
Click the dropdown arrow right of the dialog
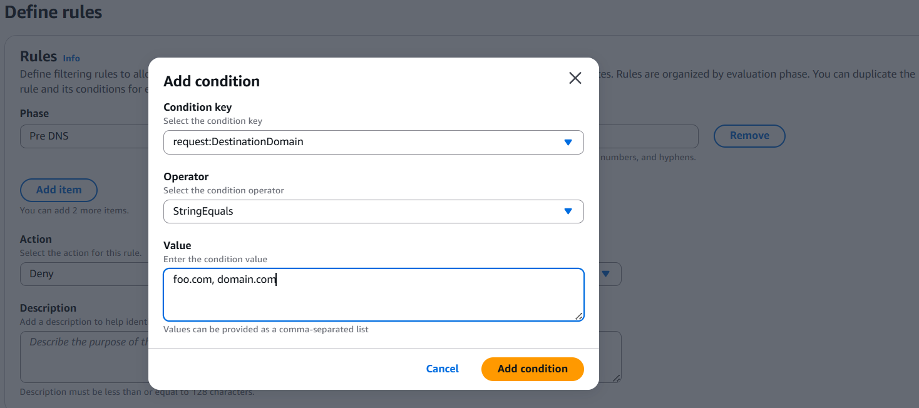606,274
